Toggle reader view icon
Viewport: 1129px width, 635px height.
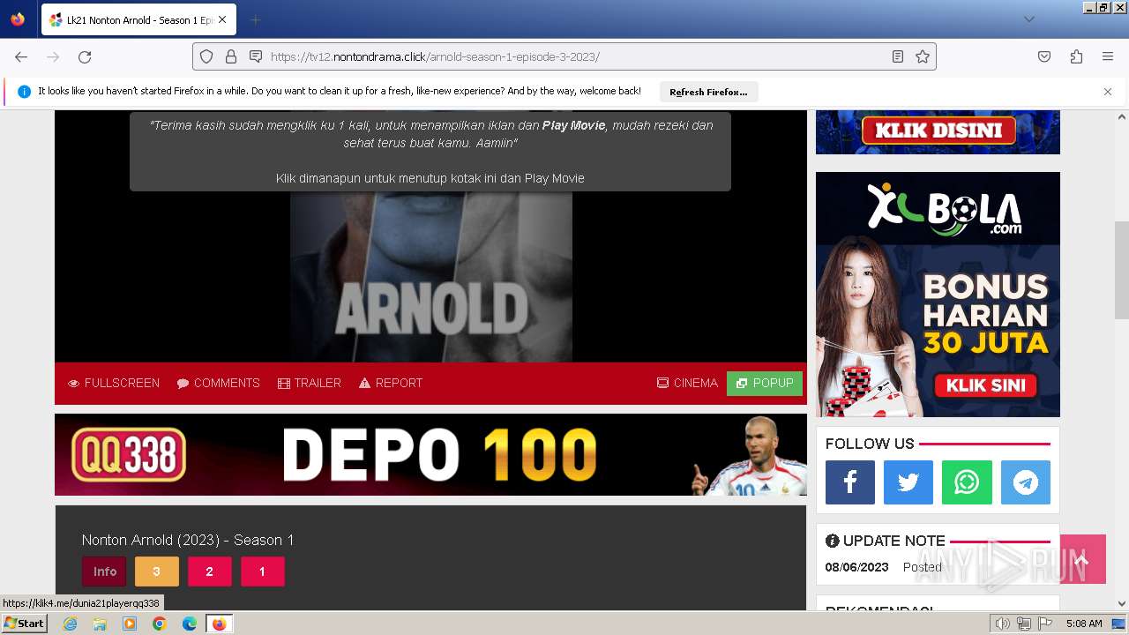coord(898,56)
